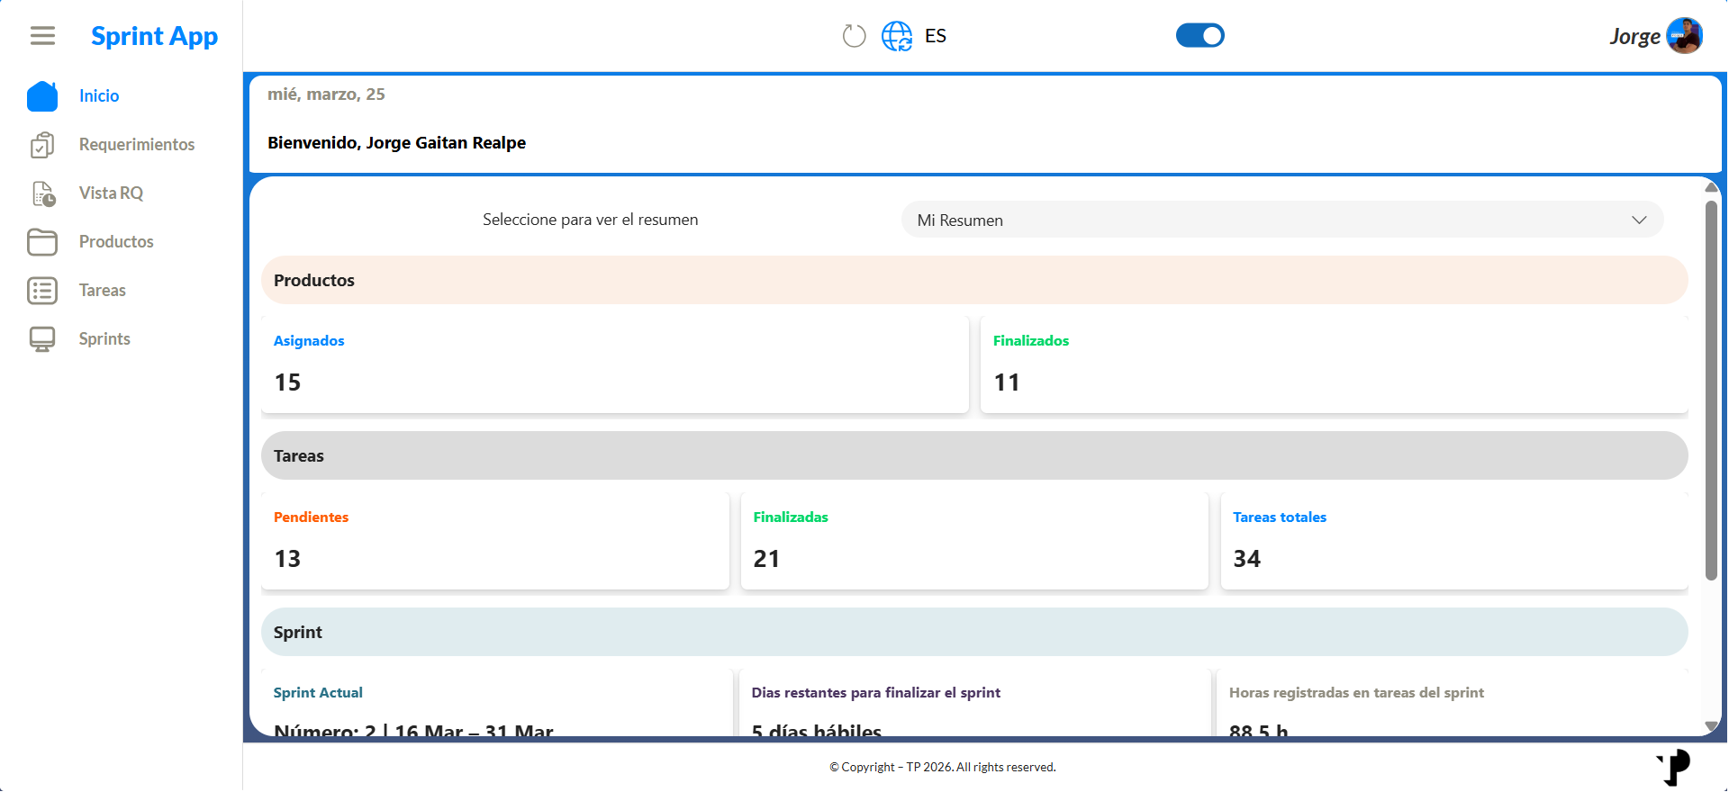Open the hamburger menu icon
The width and height of the screenshot is (1729, 792).
[42, 36]
